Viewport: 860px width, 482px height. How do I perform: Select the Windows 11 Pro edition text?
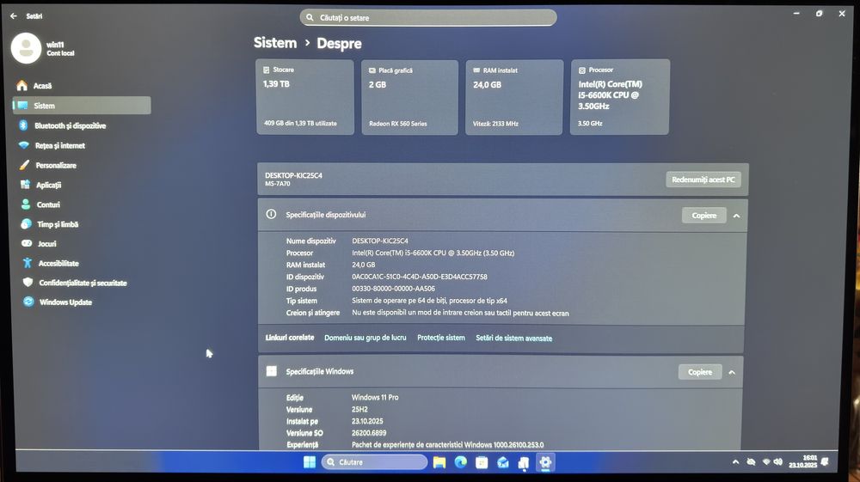click(375, 397)
